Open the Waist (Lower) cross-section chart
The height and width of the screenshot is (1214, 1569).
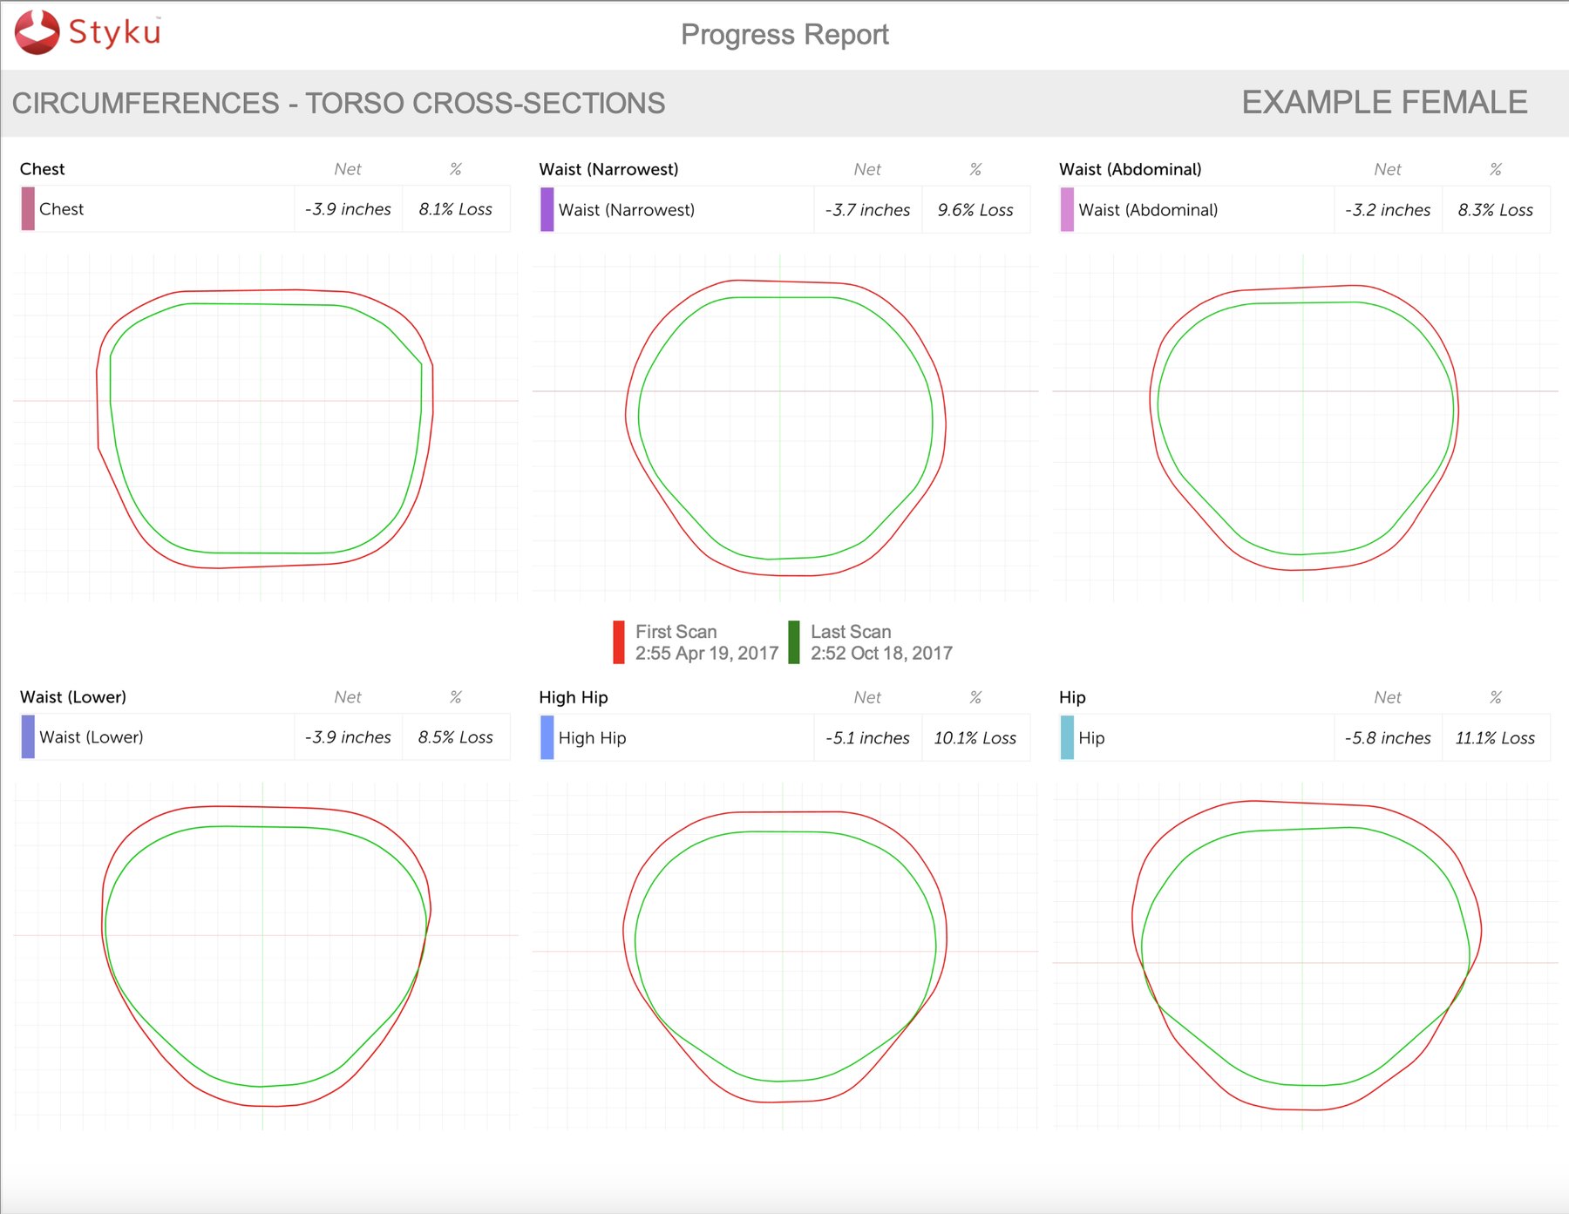265,956
